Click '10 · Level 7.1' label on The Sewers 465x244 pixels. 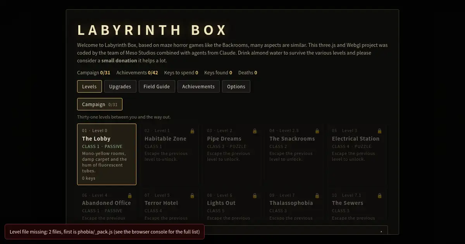tap(346, 195)
